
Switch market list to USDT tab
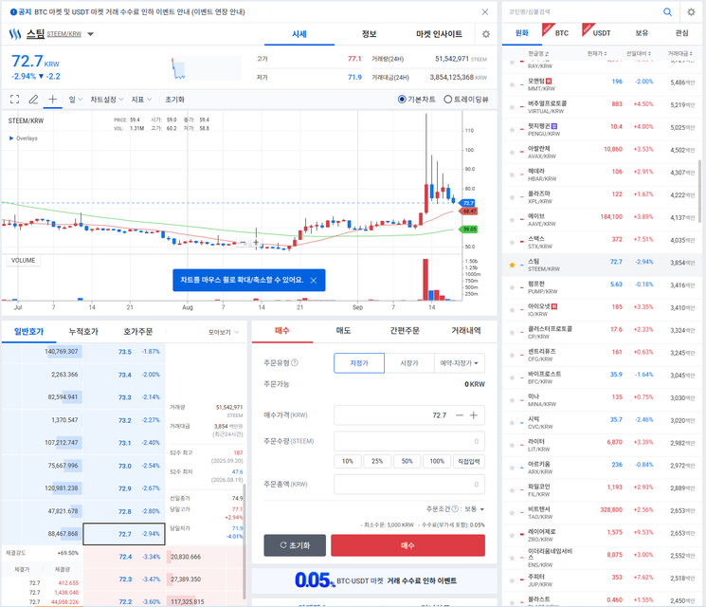click(x=602, y=33)
